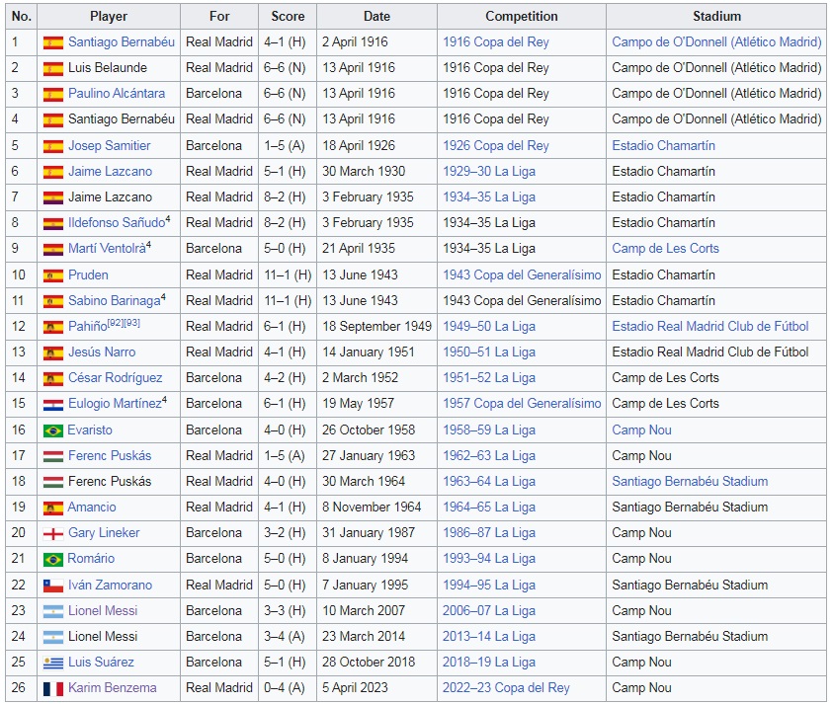Click the Date column header

pyautogui.click(x=376, y=17)
